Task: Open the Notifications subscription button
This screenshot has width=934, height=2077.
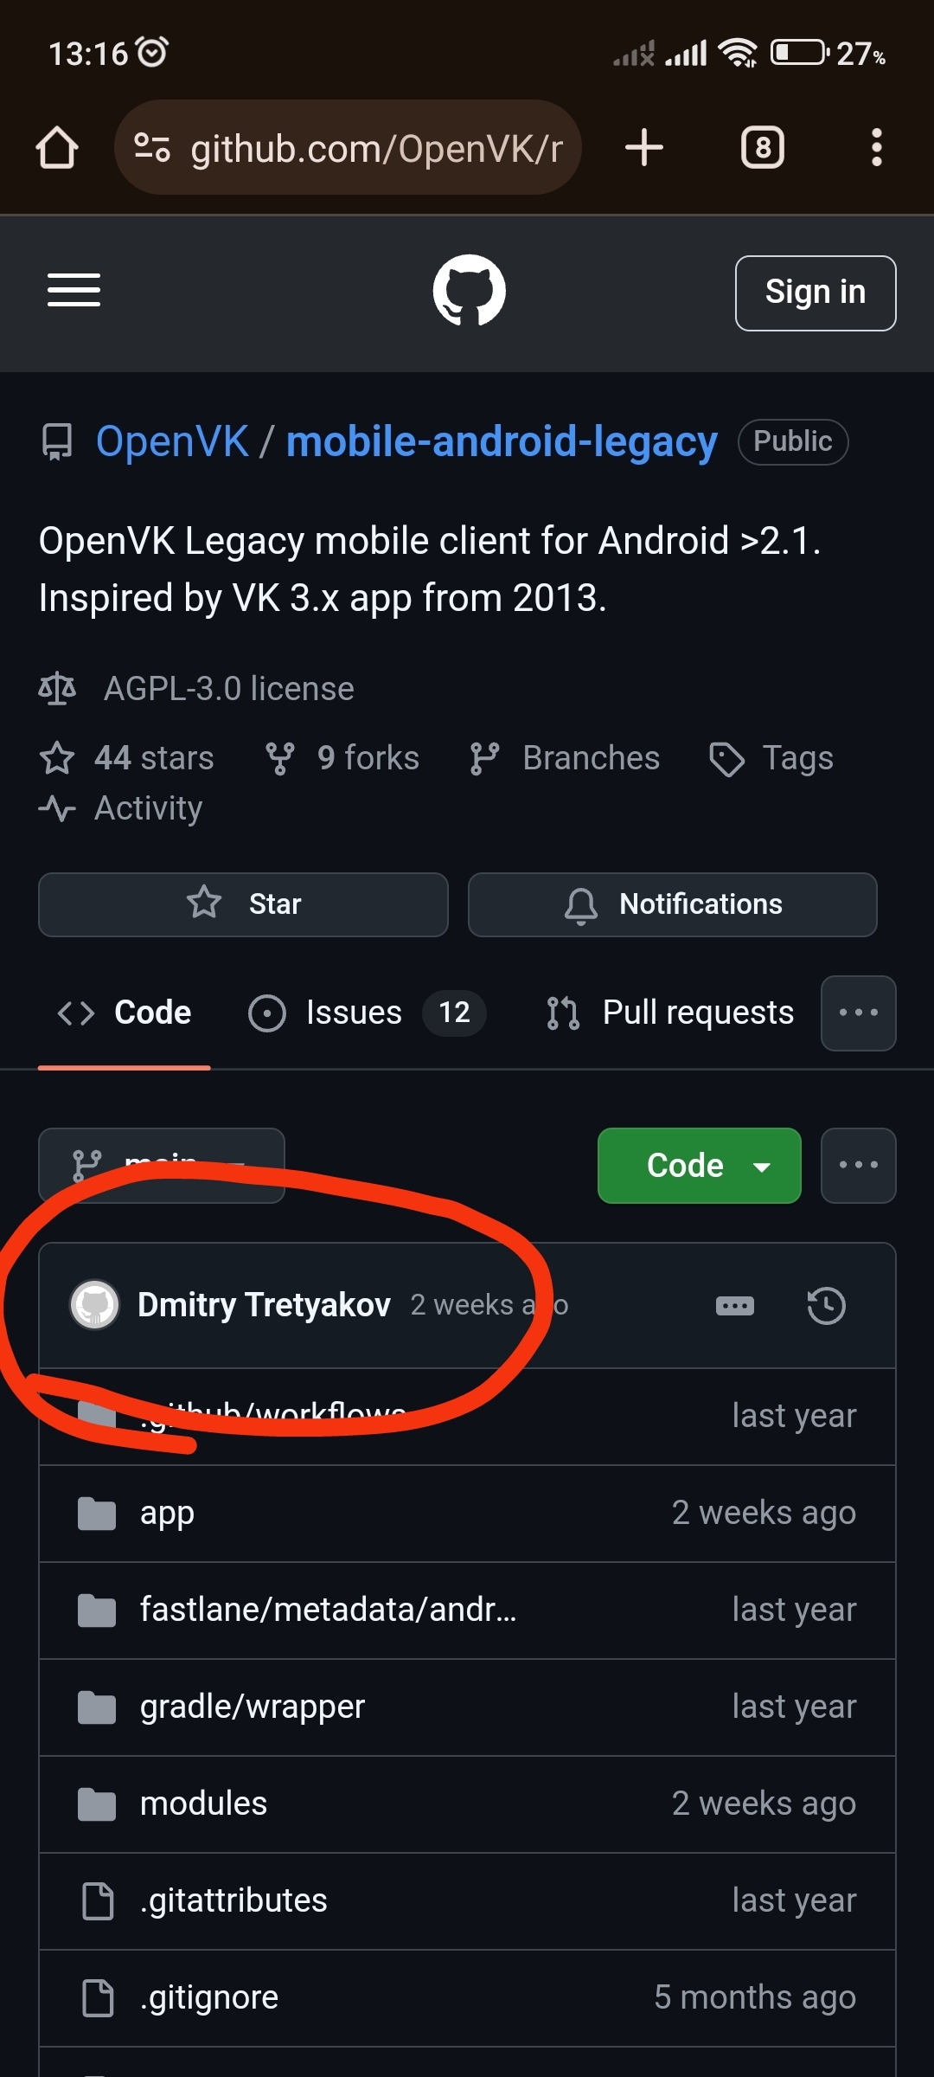Action: pos(672,904)
